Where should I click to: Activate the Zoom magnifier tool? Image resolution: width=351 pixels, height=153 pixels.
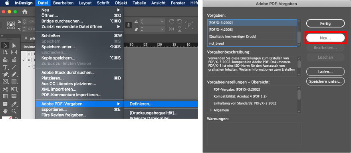point(14,111)
